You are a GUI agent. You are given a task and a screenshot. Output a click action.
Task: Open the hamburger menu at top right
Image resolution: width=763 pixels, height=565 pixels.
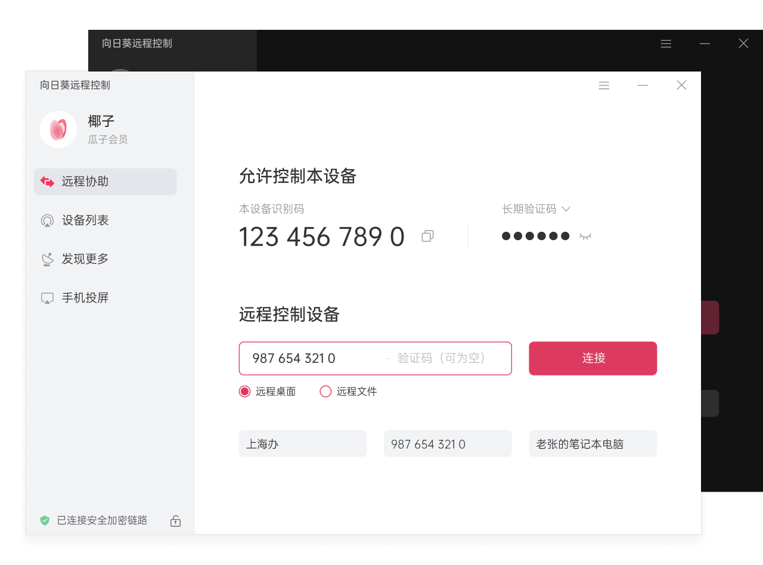pyautogui.click(x=604, y=85)
